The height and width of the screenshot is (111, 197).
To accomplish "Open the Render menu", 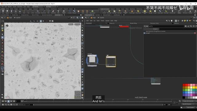I will (10, 7).
